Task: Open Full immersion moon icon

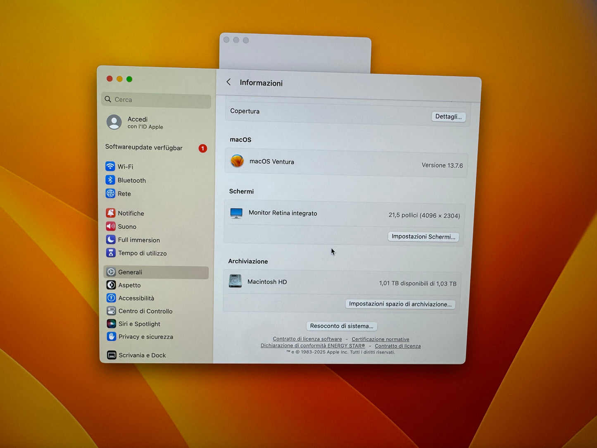Action: (x=111, y=240)
